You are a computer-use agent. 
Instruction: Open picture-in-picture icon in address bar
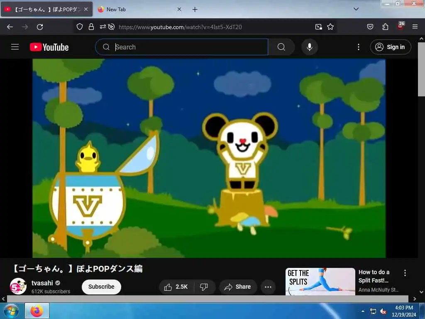click(x=318, y=27)
